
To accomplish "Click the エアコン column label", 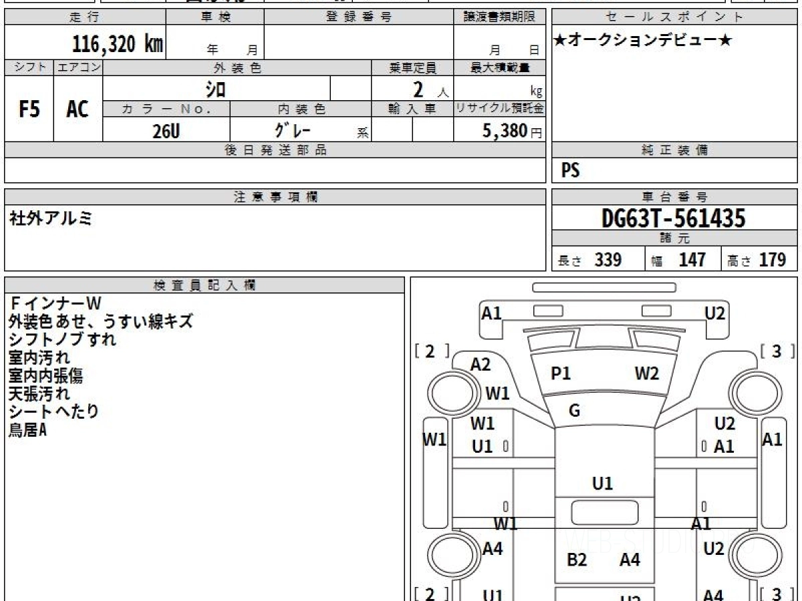I will (78, 67).
